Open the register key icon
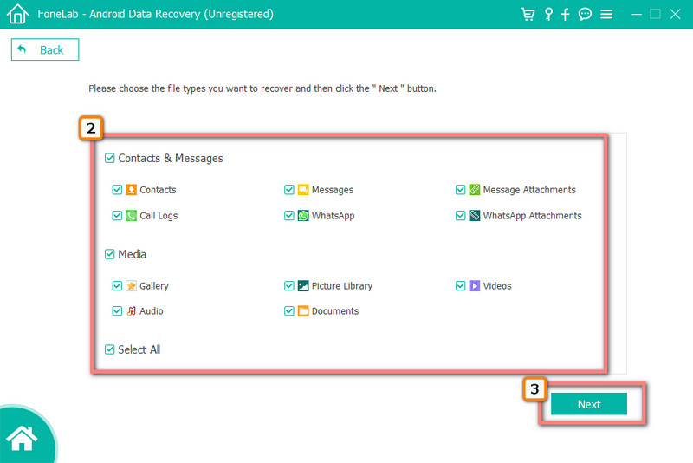693x463 pixels. point(548,15)
